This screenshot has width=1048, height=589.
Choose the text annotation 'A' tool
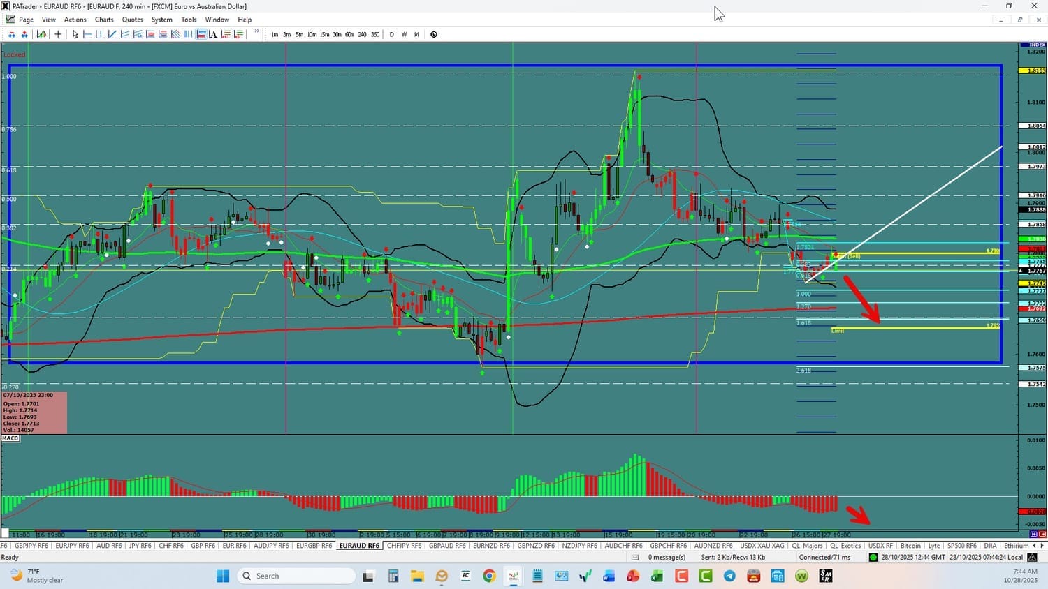[x=213, y=34]
